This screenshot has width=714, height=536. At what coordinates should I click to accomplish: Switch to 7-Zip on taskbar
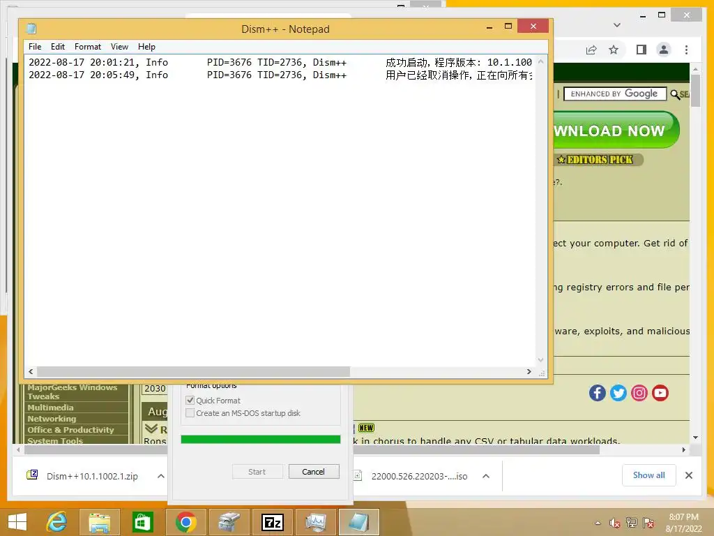tap(273, 522)
